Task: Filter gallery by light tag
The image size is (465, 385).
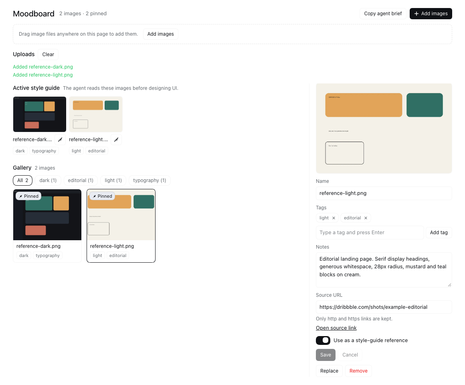Action: point(113,180)
